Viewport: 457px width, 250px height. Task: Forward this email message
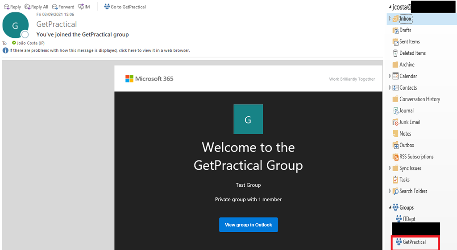coord(63,7)
